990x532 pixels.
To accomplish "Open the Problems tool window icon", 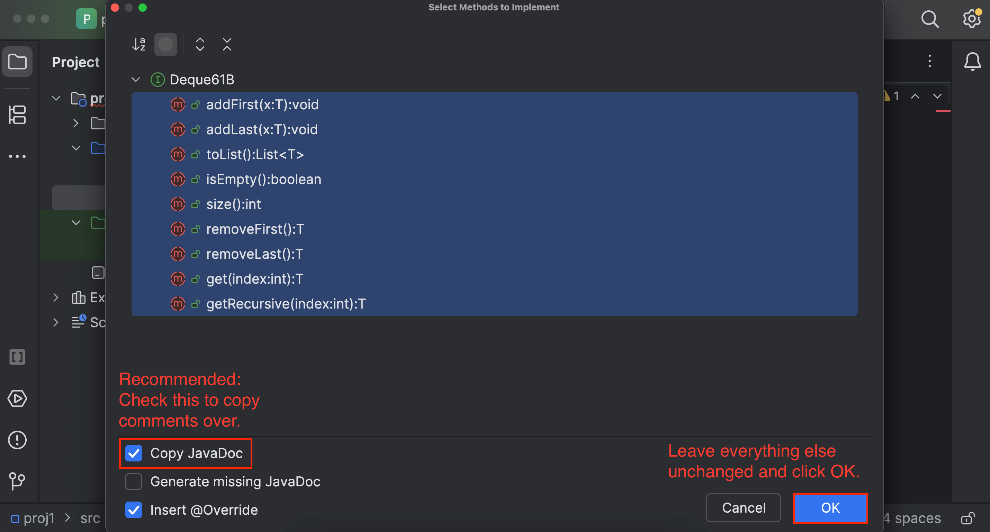I will coord(17,440).
